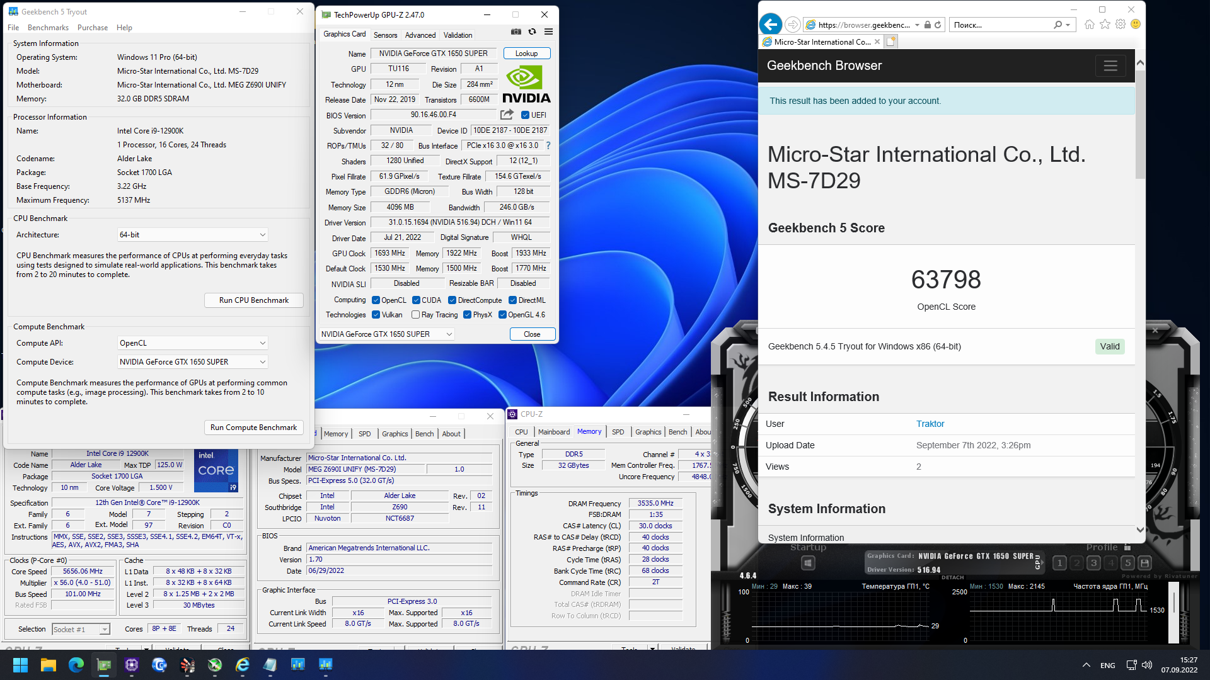Click the BIOS share/export icon in GPU-Z
Screen dimensions: 1210x680
pyautogui.click(x=507, y=115)
